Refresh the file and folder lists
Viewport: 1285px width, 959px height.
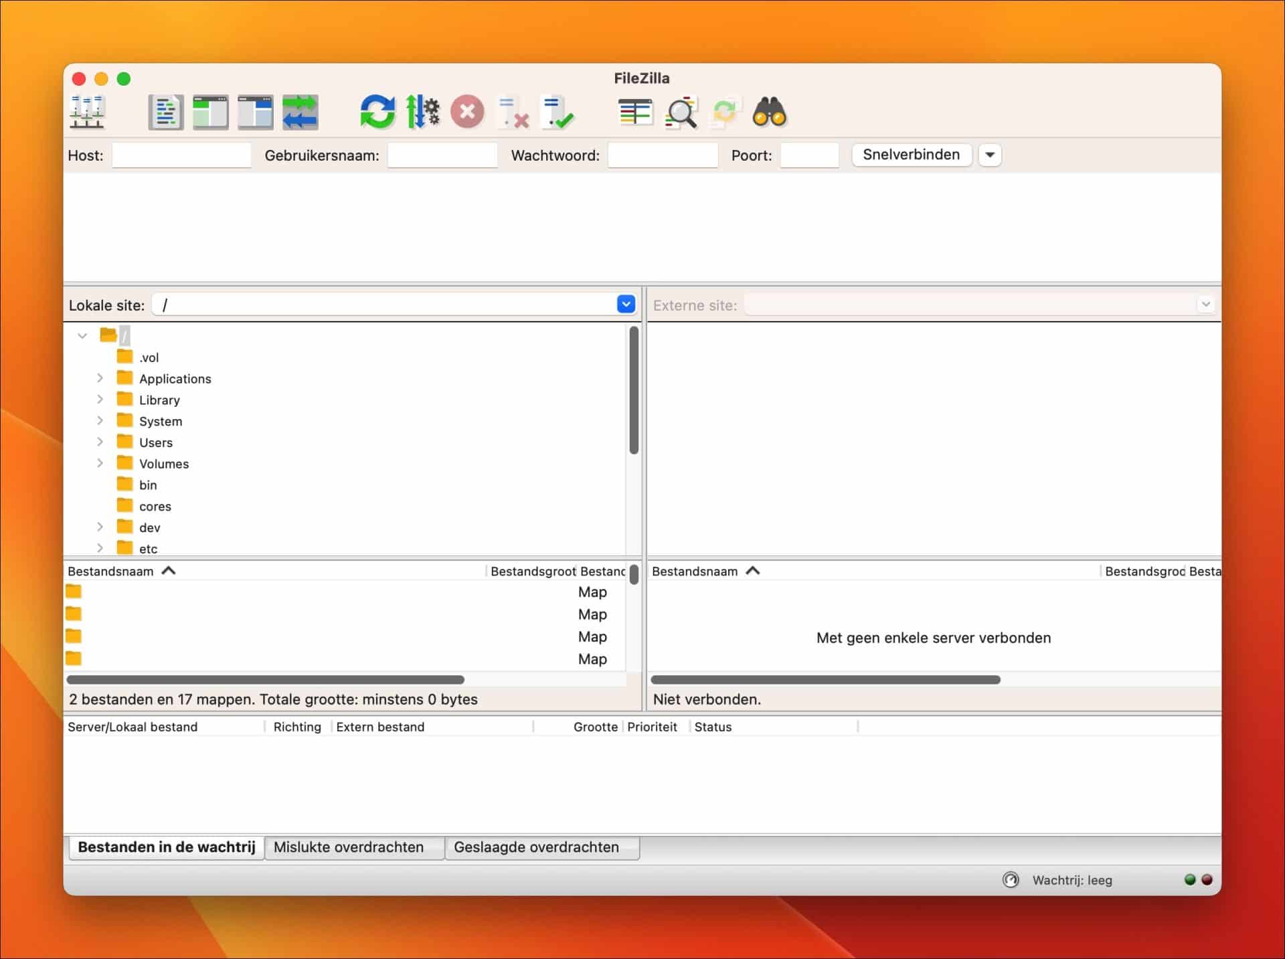(x=377, y=112)
